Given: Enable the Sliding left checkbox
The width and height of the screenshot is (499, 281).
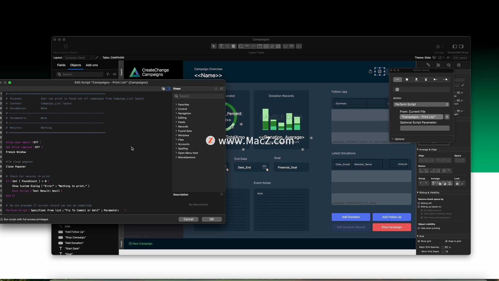Looking at the screenshot, I should coord(419,203).
